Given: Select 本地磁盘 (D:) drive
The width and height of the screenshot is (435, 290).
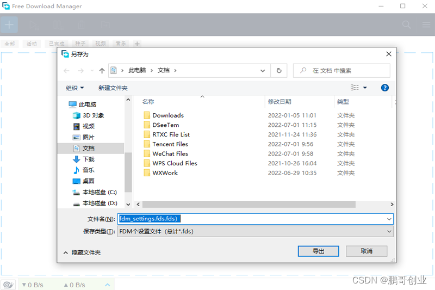Looking at the screenshot, I should [x=95, y=203].
